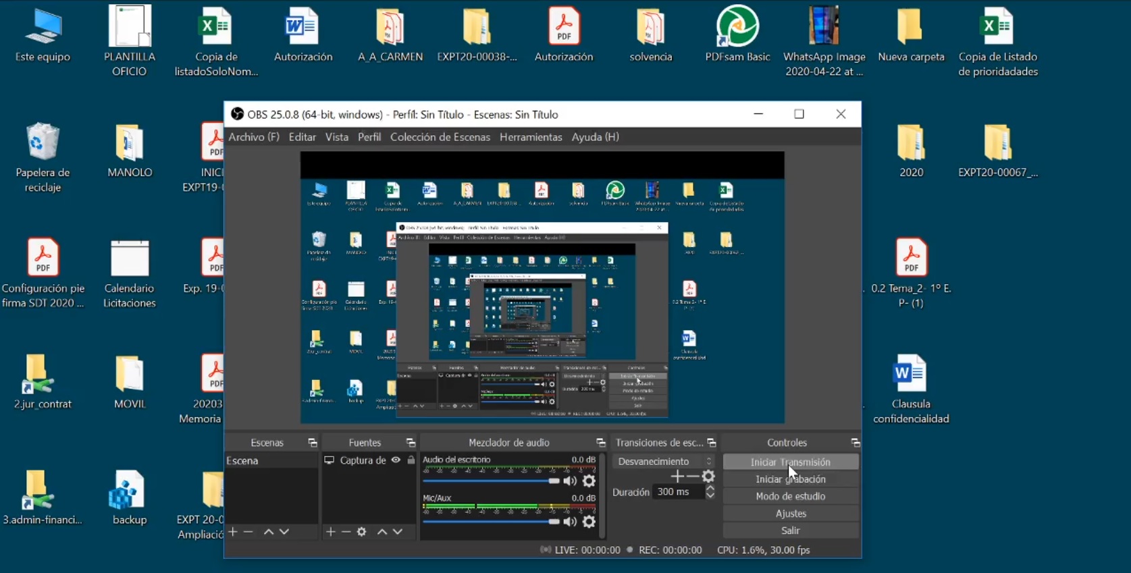Open Ajustes from Controles panel

coord(790,514)
